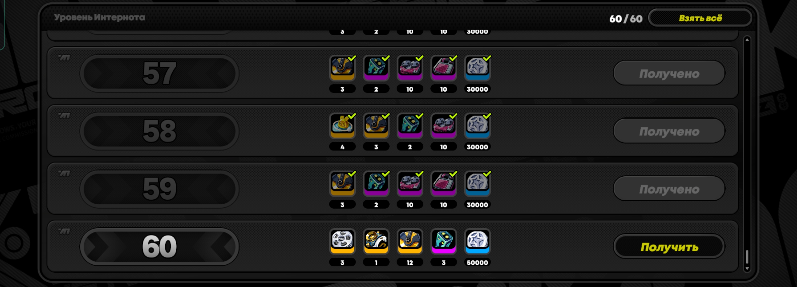Image resolution: width=797 pixels, height=287 pixels.
Task: Select the golden bangboo item in level 58
Action: [342, 126]
